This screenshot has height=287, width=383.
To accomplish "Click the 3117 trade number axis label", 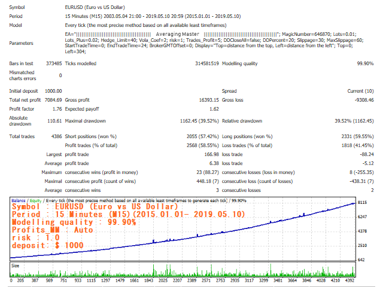I will 249,280.
